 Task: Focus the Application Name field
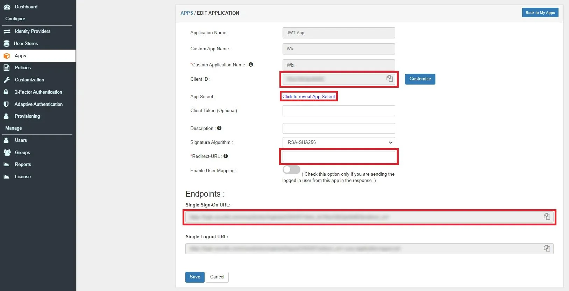tap(339, 33)
